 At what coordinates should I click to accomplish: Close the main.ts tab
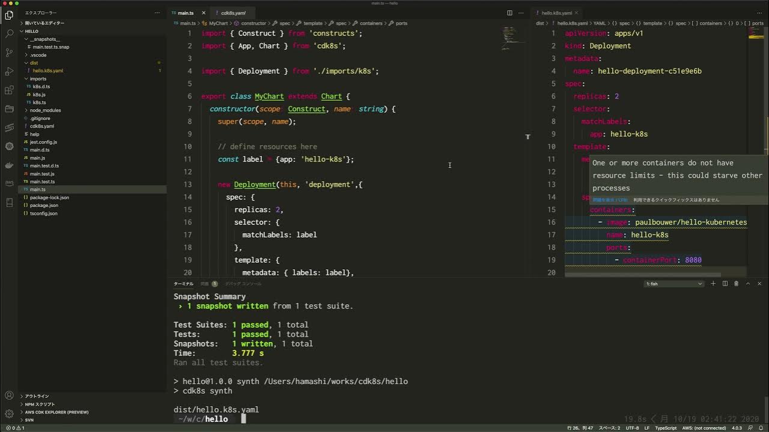pos(204,13)
